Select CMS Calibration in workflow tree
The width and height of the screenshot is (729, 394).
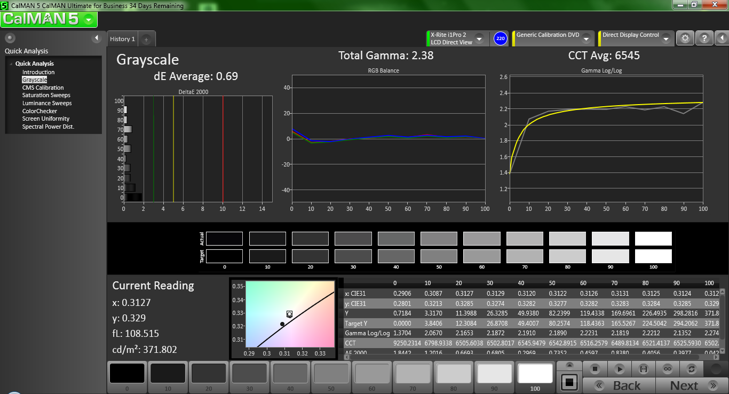click(x=43, y=88)
